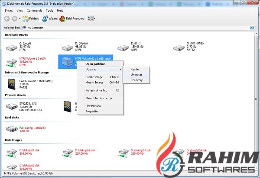260x178 pixels.
Task: Open the navigation history dropdown arrow
Action: [20, 19]
